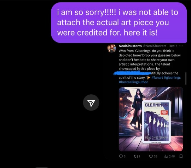Screen dimensions: 191x168
Task: Open tweet three-dot more menu
Action: point(181,46)
